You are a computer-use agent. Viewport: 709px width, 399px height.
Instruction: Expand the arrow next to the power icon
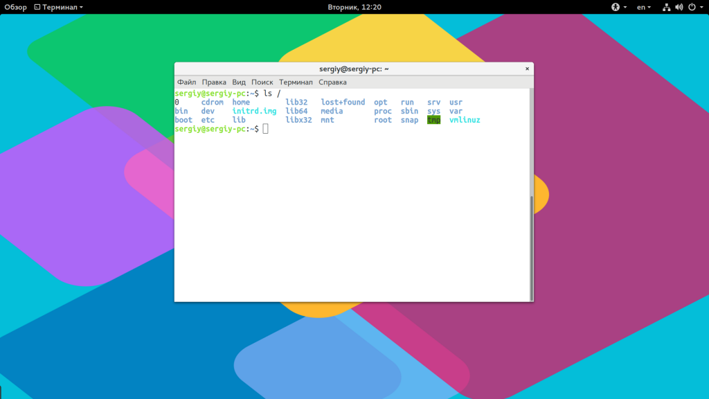[700, 7]
